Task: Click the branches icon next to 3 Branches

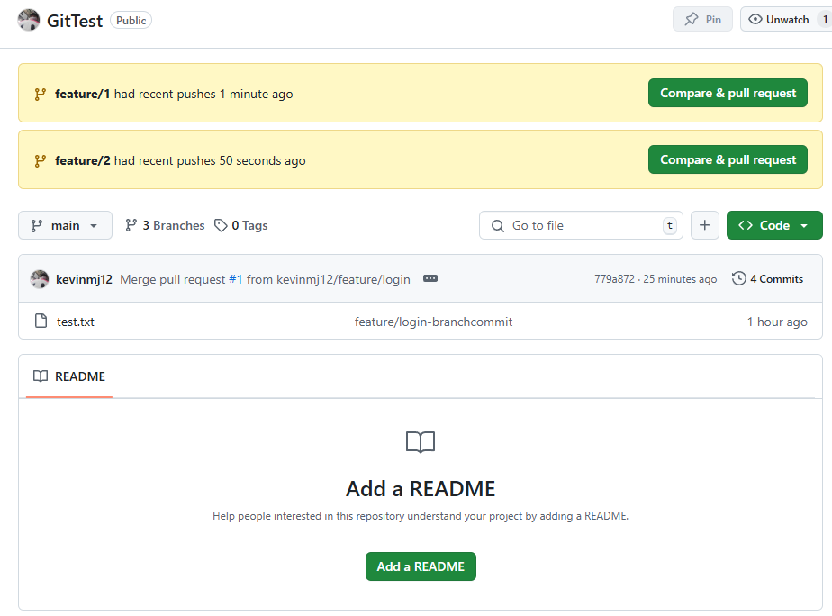Action: pyautogui.click(x=131, y=225)
